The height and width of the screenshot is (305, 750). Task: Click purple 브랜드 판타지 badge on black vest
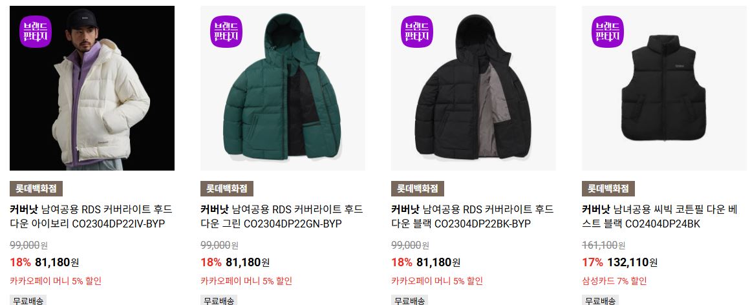[x=608, y=32]
